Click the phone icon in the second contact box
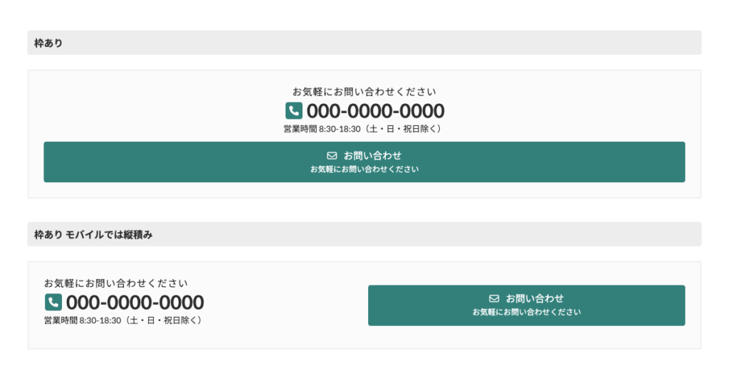 tap(53, 302)
